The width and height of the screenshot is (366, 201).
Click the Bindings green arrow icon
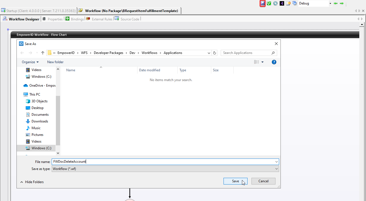coord(67,19)
